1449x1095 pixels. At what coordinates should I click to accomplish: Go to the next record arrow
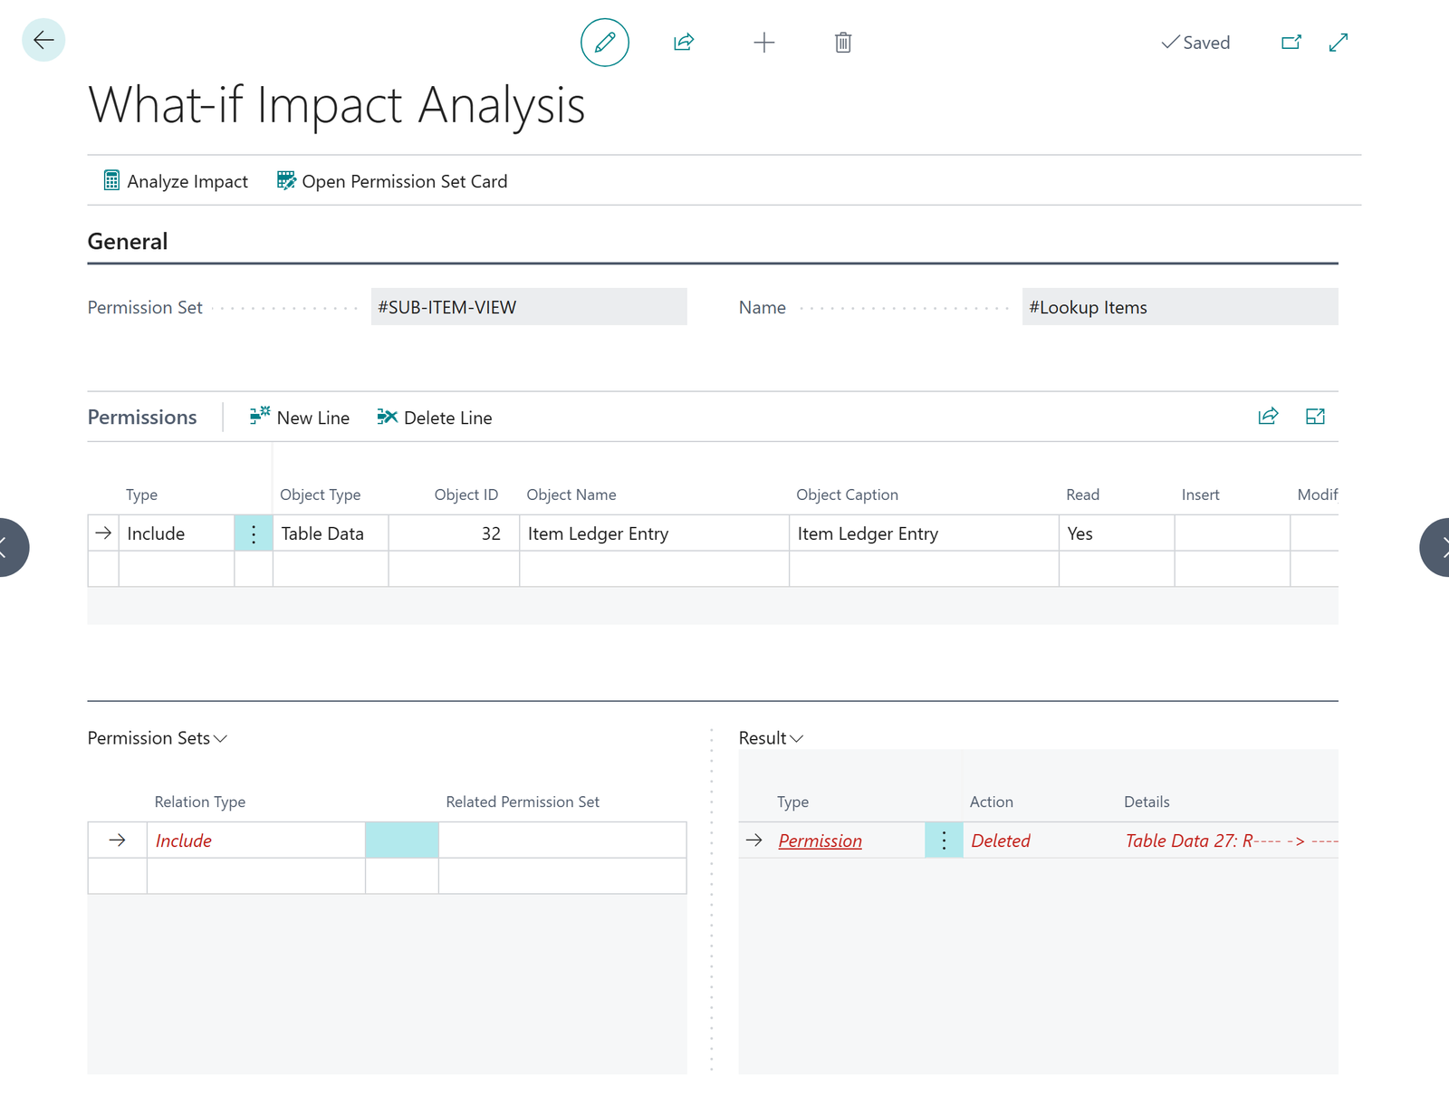click(1435, 547)
